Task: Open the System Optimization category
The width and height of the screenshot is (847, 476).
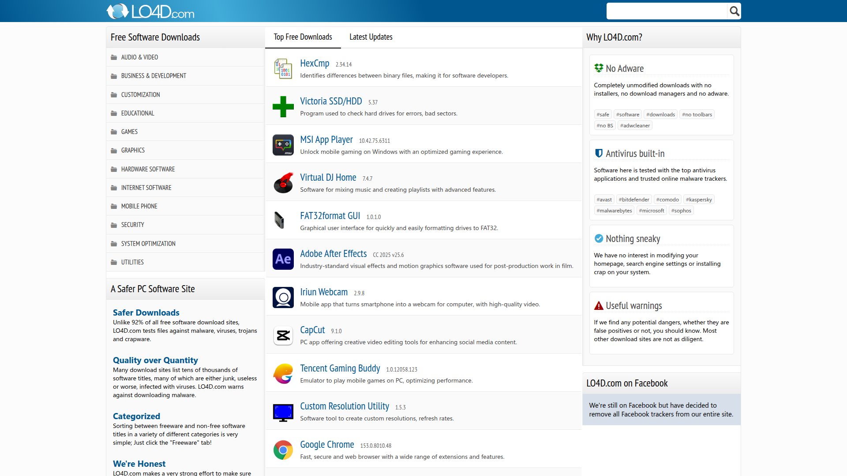Action: point(185,244)
